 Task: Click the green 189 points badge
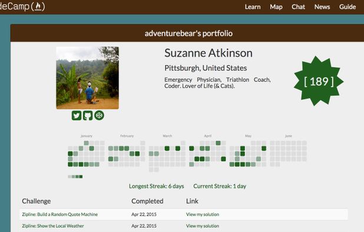[x=319, y=81]
